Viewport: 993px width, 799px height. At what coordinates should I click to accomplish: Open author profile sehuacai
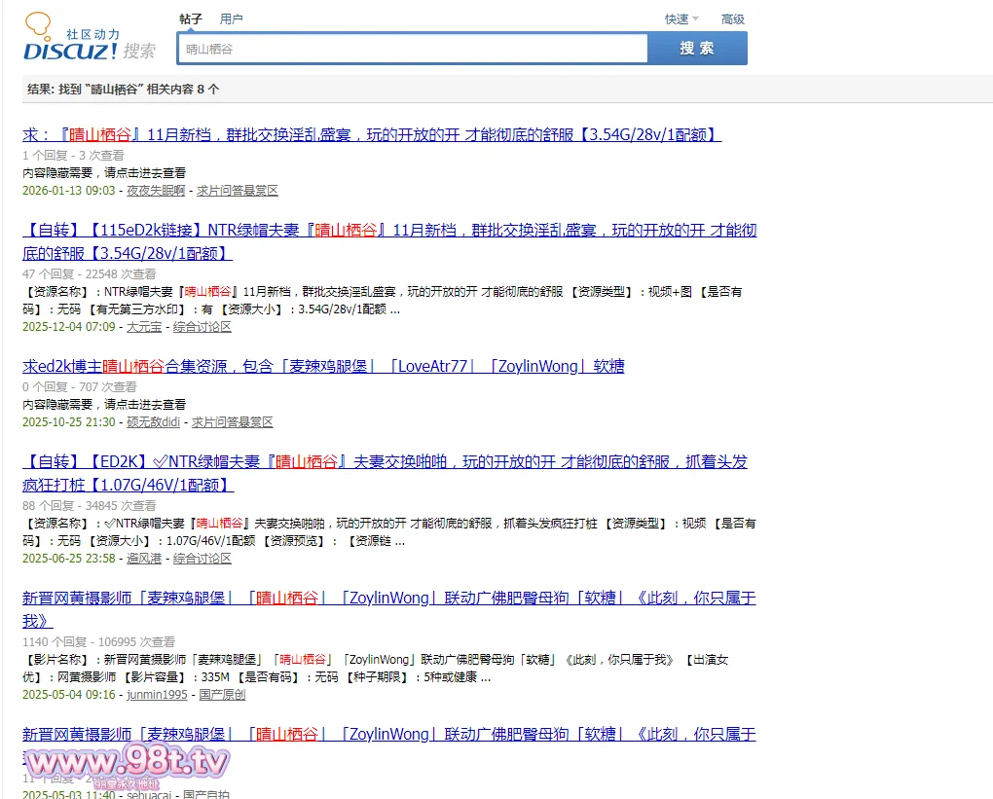[x=149, y=794]
